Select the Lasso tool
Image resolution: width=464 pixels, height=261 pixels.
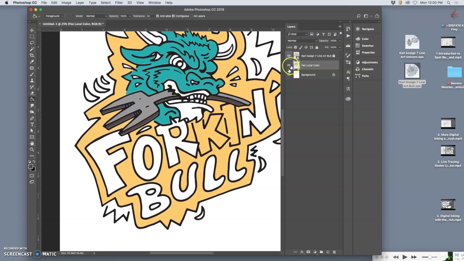[32, 43]
